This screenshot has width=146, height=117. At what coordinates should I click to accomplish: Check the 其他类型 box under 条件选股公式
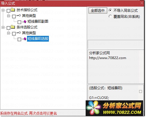tap(14, 34)
